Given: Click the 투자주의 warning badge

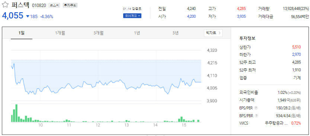Looking at the screenshot, I should point(70,6).
